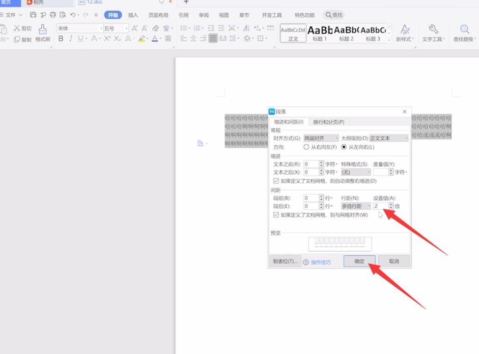Image resolution: width=479 pixels, height=354 pixels.
Task: Activate the Format Painter (格式刷)
Action: click(x=43, y=33)
